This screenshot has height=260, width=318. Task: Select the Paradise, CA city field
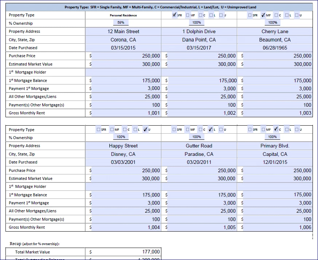[199, 154]
